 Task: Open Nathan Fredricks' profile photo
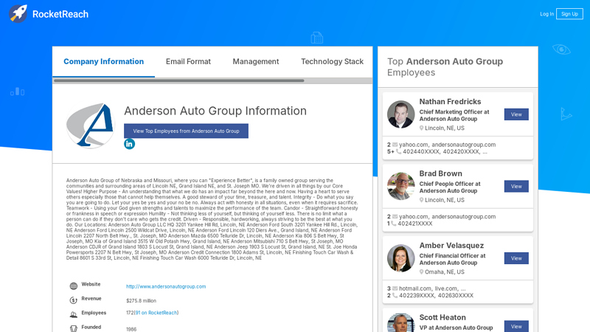click(x=400, y=114)
